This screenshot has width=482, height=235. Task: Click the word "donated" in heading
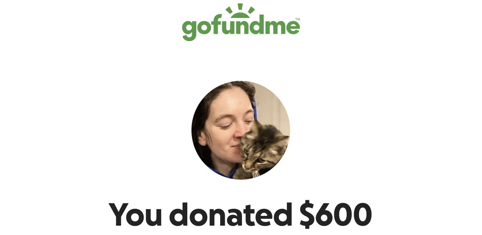coord(230,215)
